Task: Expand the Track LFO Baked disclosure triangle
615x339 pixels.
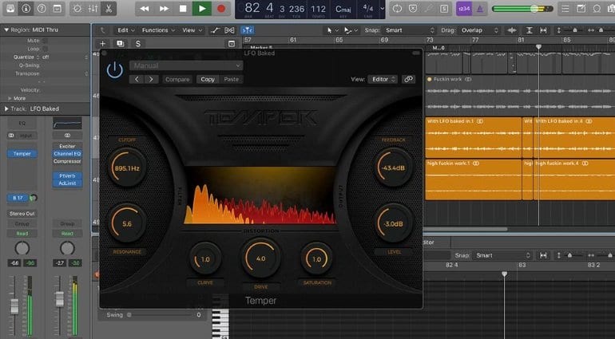Action: [x=6, y=108]
